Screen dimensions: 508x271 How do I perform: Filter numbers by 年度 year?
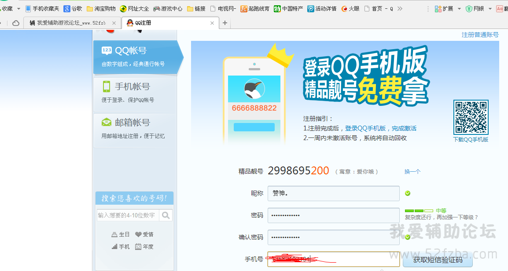144,247
